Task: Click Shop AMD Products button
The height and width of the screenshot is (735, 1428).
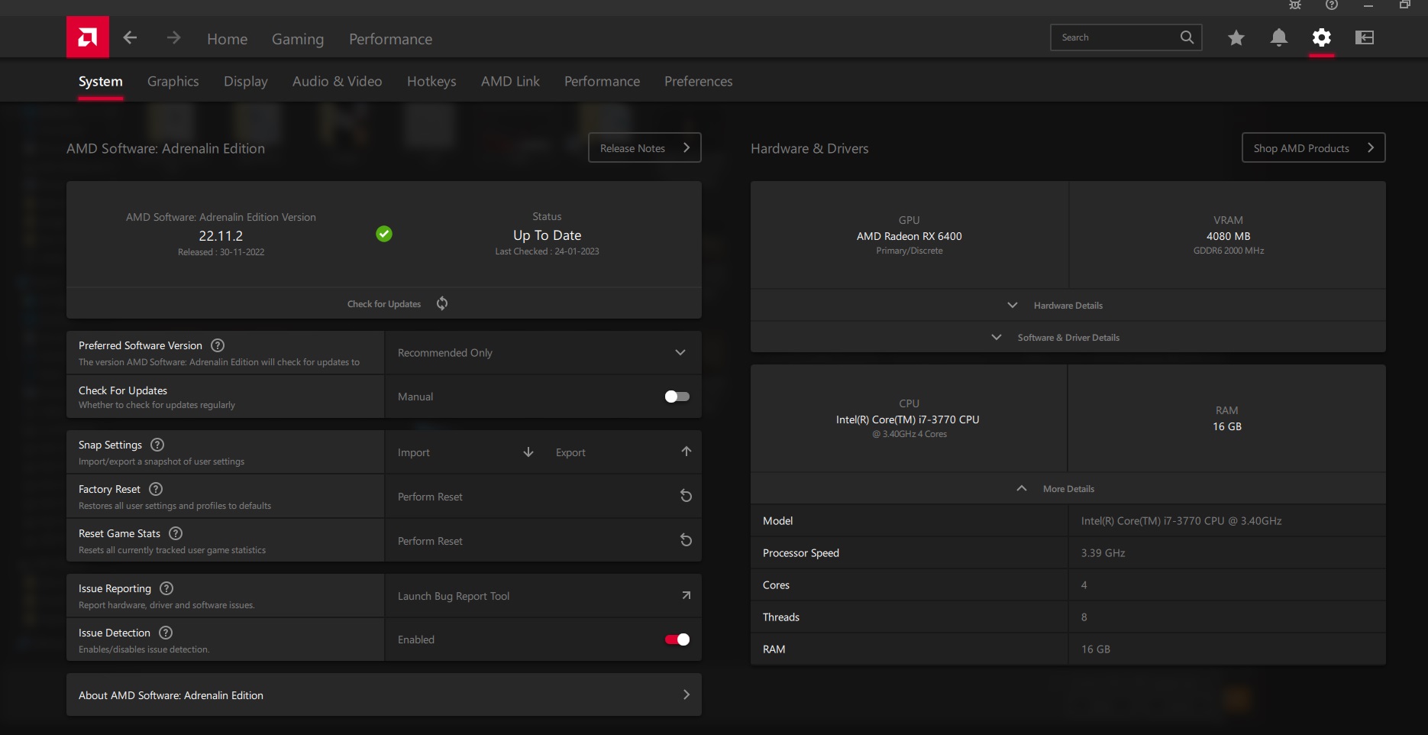Action: tap(1313, 147)
